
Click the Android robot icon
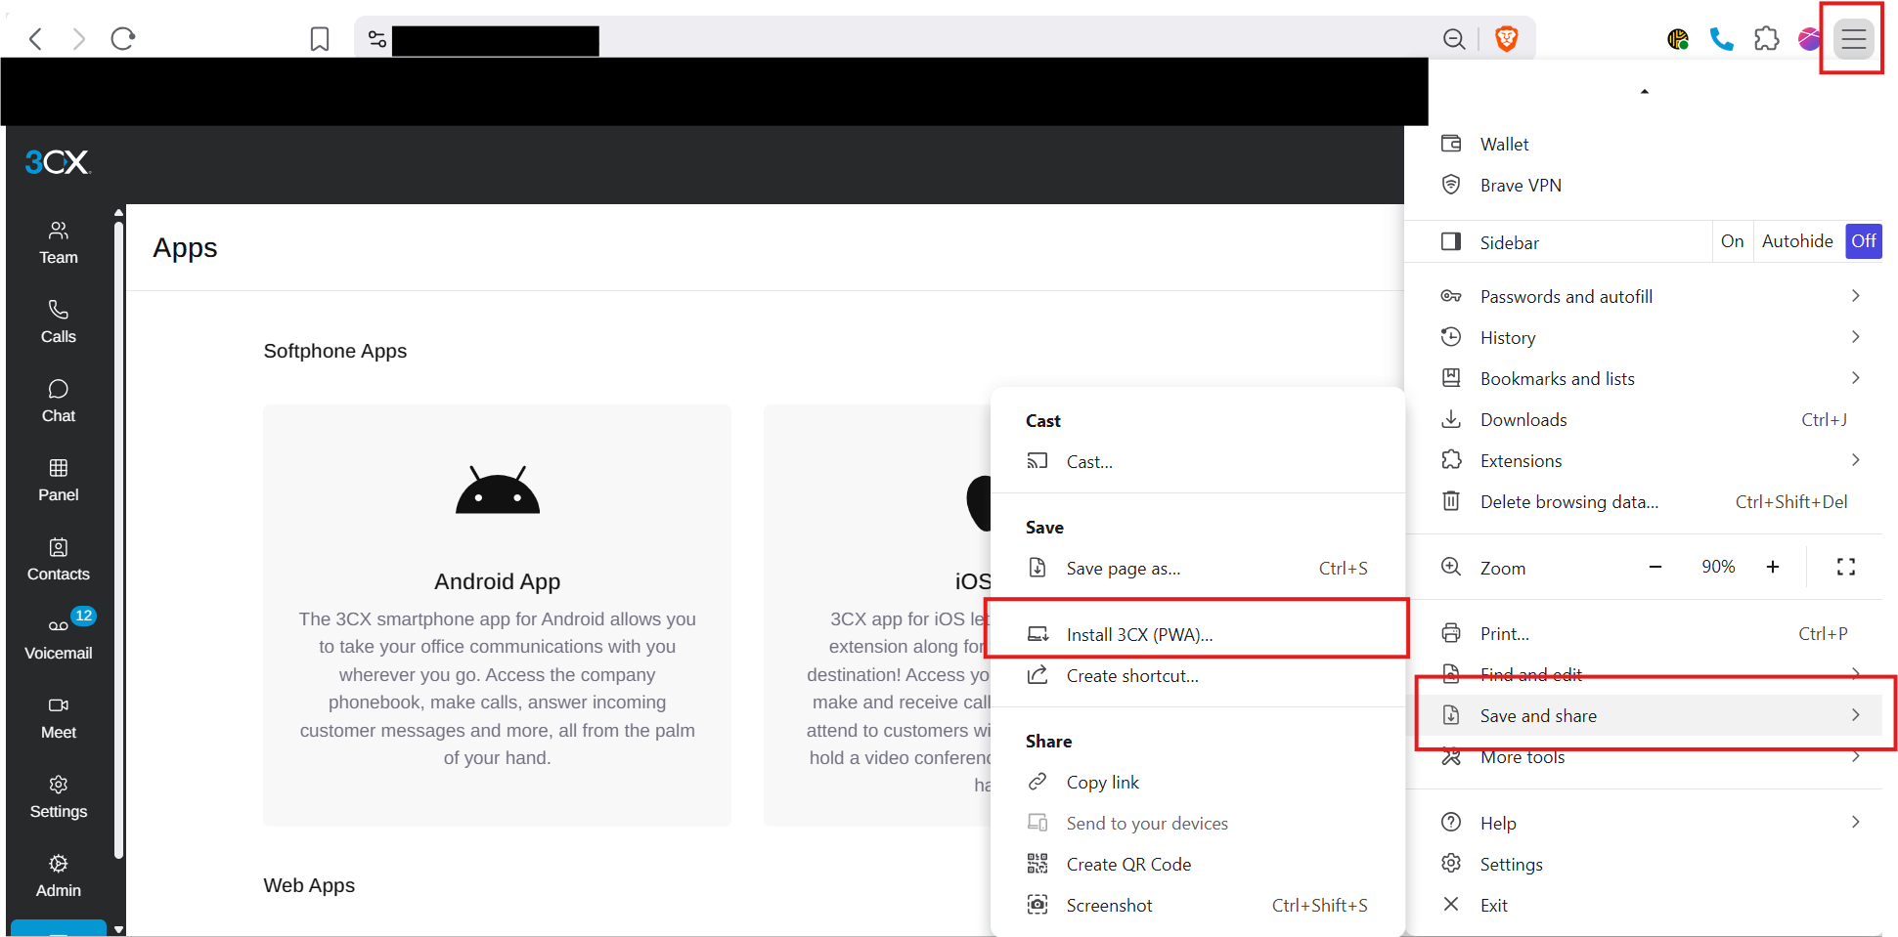(498, 490)
